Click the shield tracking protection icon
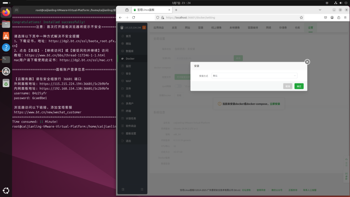 (x=158, y=17)
